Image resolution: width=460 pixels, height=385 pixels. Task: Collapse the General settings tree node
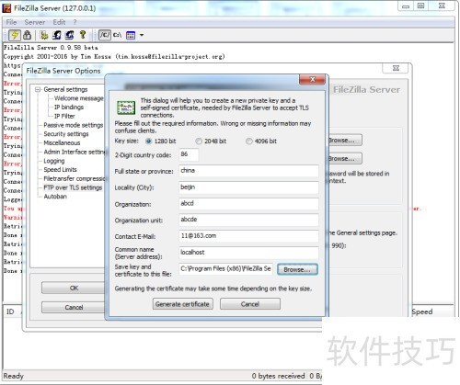click(x=38, y=89)
